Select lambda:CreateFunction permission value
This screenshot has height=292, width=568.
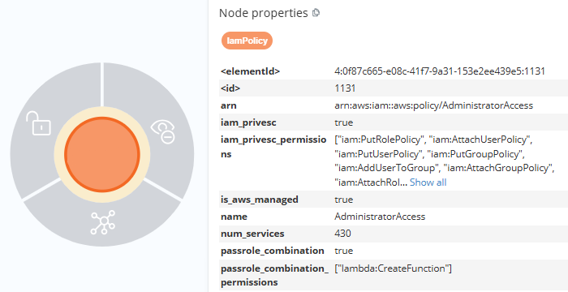click(393, 268)
